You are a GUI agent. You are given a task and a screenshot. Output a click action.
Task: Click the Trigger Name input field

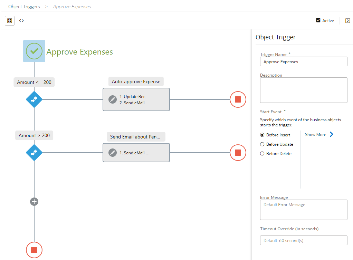[304, 61]
